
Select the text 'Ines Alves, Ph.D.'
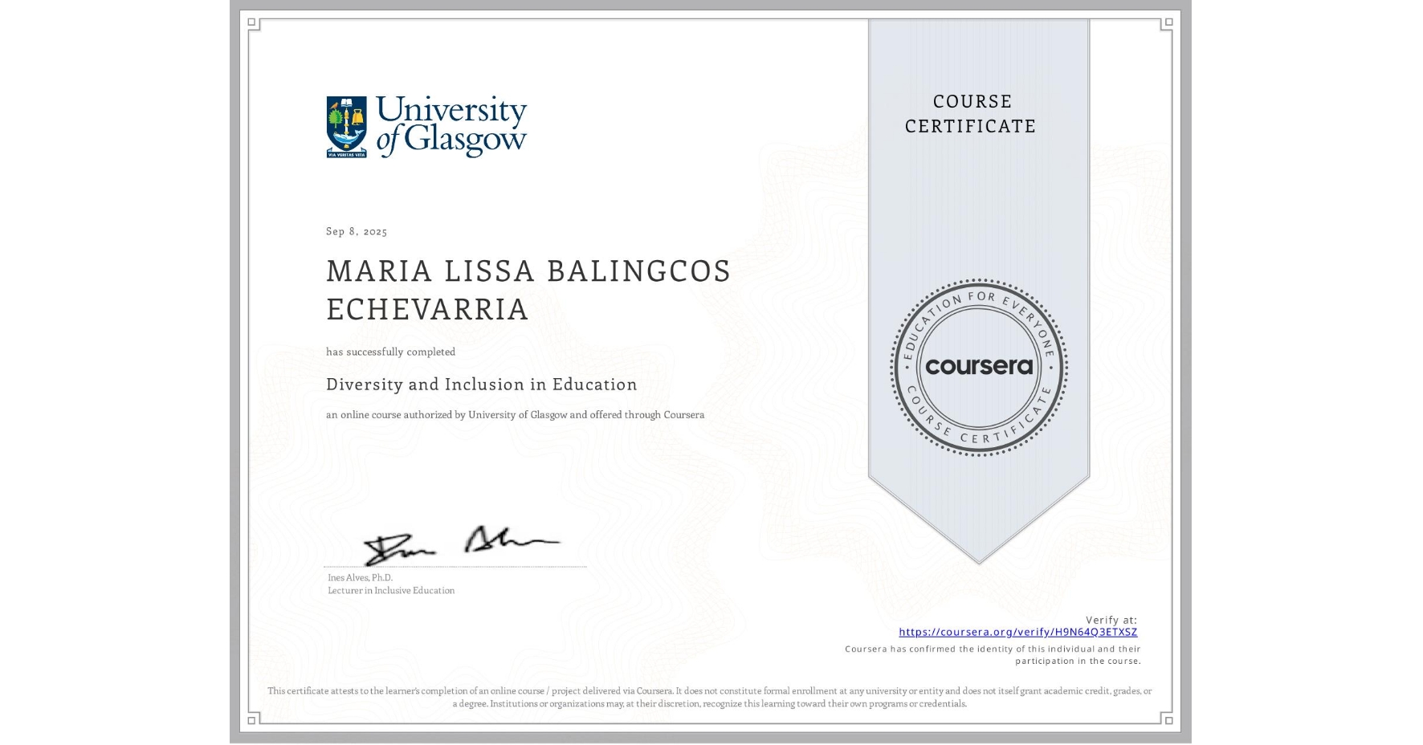tap(360, 577)
